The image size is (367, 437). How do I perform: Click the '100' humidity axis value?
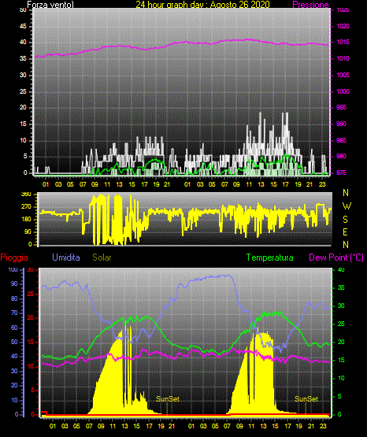(13, 270)
